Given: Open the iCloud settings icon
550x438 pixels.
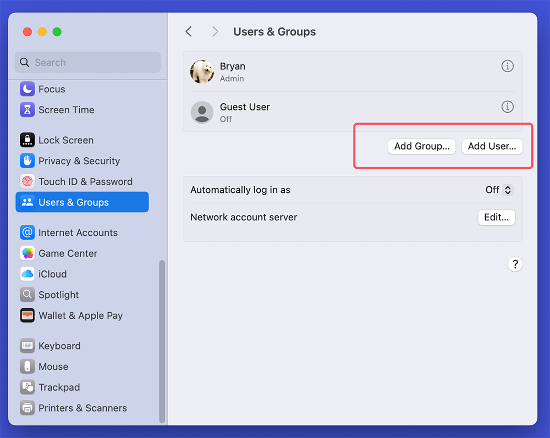Looking at the screenshot, I should coord(27,274).
